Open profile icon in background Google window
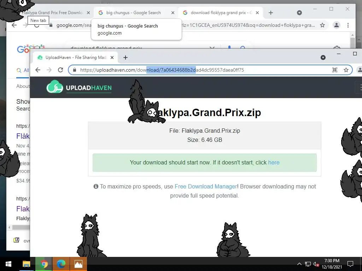Image resolution: width=362 pixels, height=271 pixels. click(x=337, y=25)
